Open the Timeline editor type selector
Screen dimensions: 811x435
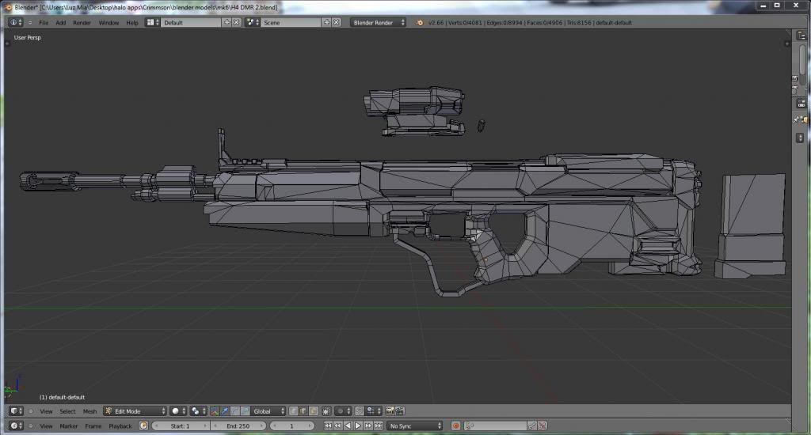pos(16,426)
